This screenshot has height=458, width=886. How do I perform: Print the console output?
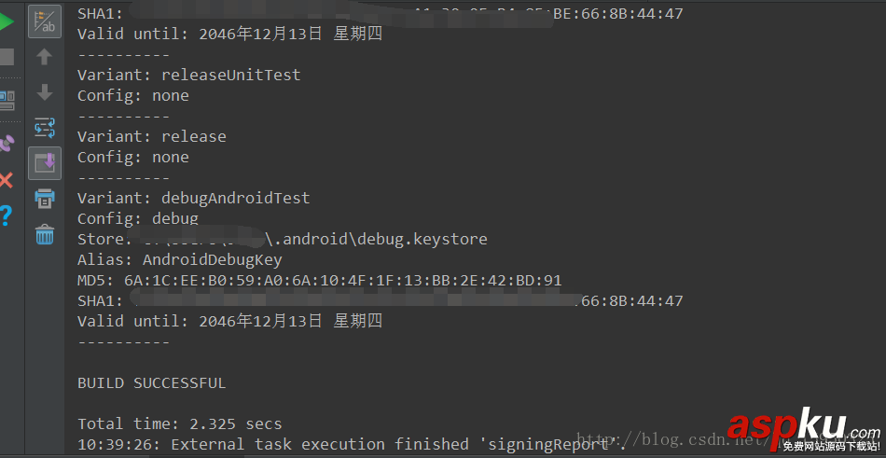45,198
